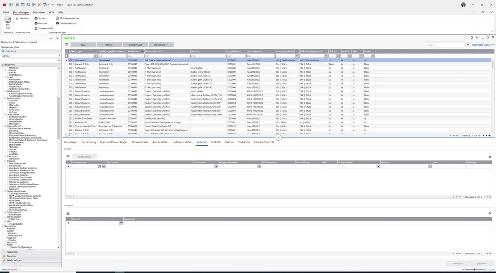Screen dimensions: 496x273
Task: Click the red X icon in title toolbar
Action: 39,5
